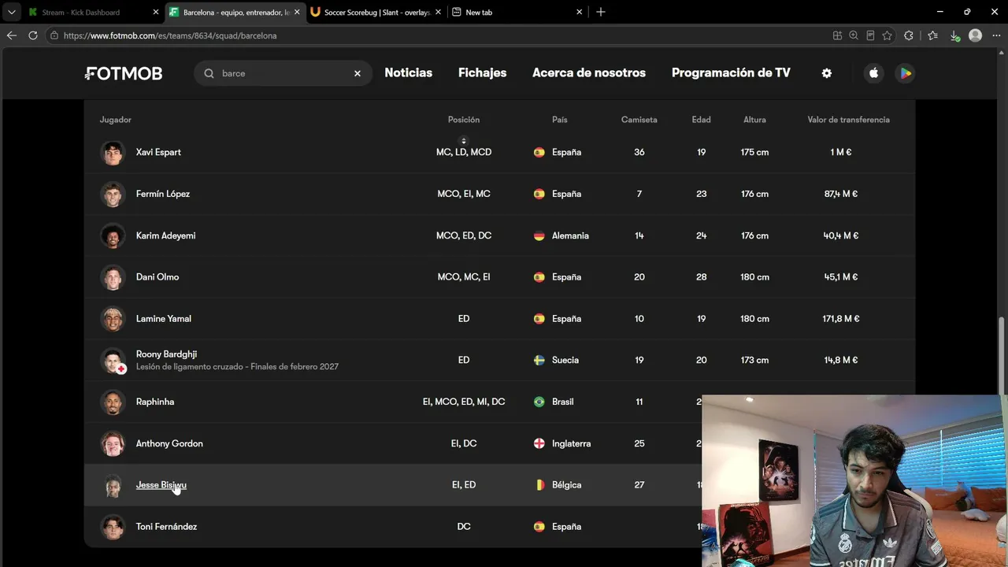Sort squad by Altura column
The width and height of the screenshot is (1008, 567).
click(x=754, y=120)
